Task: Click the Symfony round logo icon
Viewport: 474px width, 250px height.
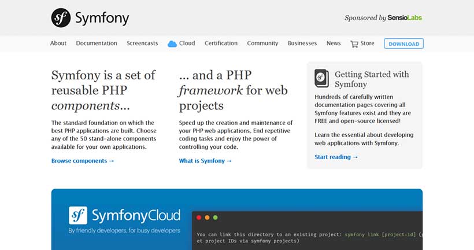Action: [x=61, y=18]
